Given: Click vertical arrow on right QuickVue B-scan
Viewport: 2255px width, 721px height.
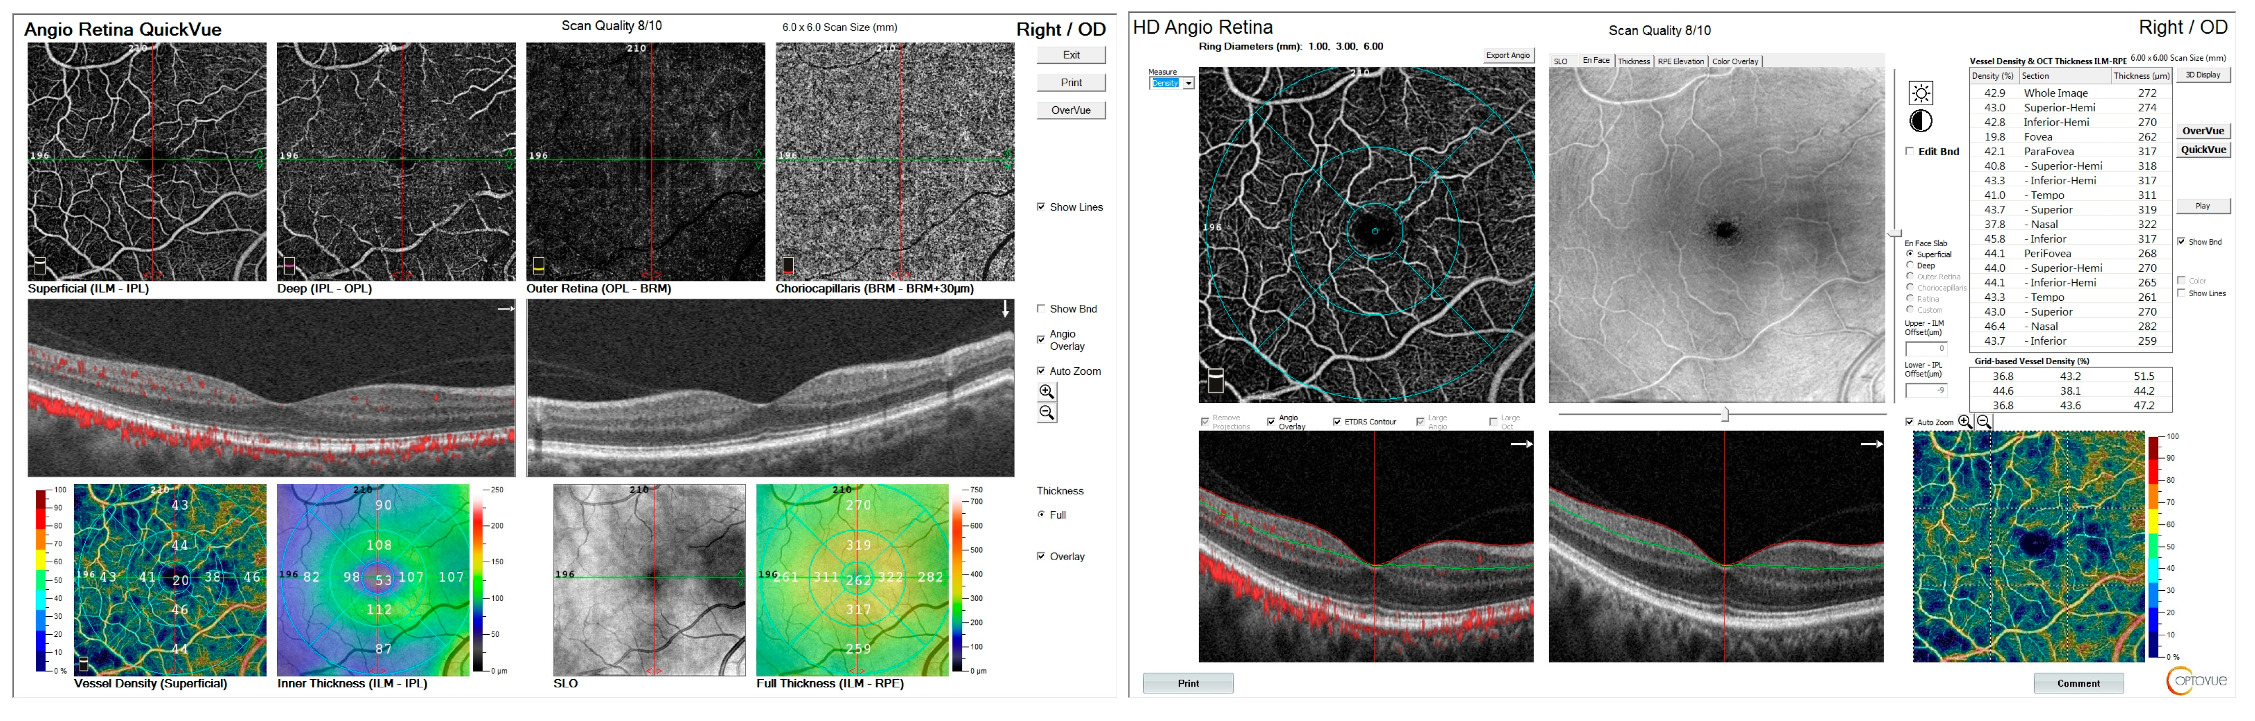Looking at the screenshot, I should [1006, 309].
